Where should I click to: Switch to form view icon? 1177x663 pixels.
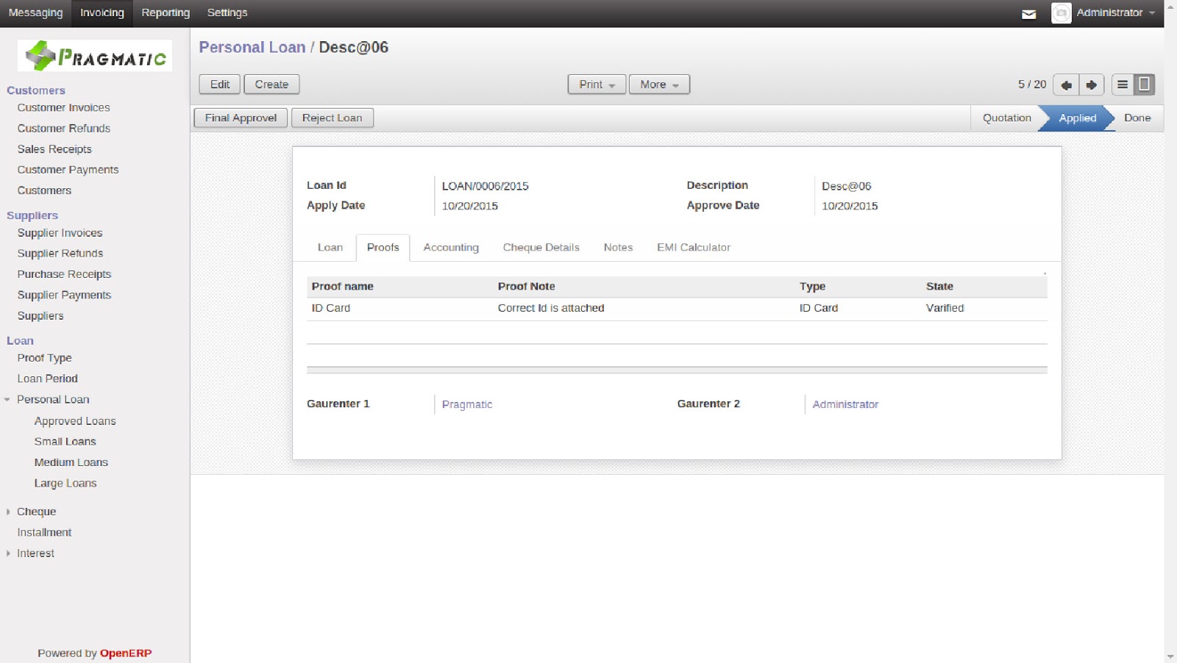[1144, 85]
